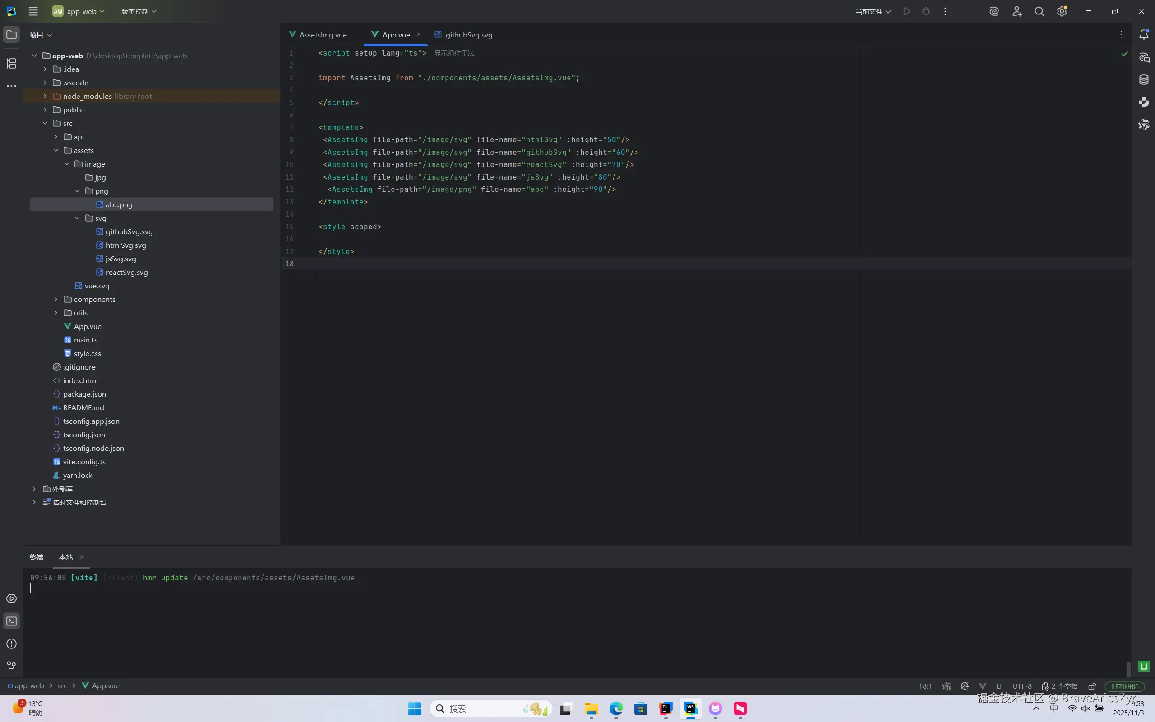Open the Notifications bell icon
This screenshot has width=1155, height=722.
(1144, 34)
